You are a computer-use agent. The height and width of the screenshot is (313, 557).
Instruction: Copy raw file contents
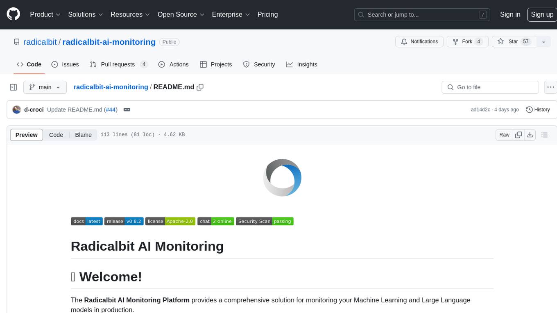click(519, 135)
